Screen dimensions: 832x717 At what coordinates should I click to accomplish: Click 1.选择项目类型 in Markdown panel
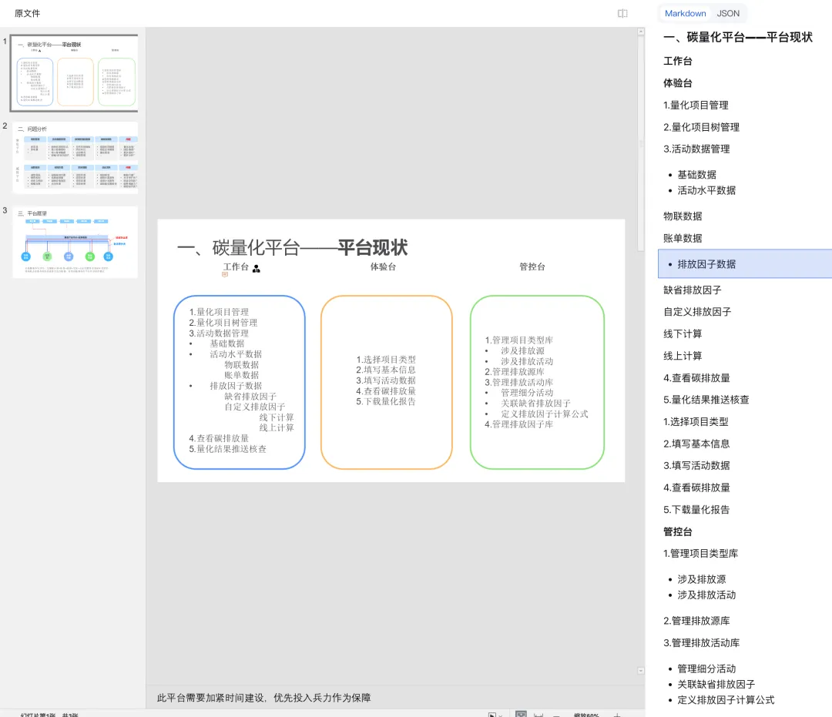(696, 421)
